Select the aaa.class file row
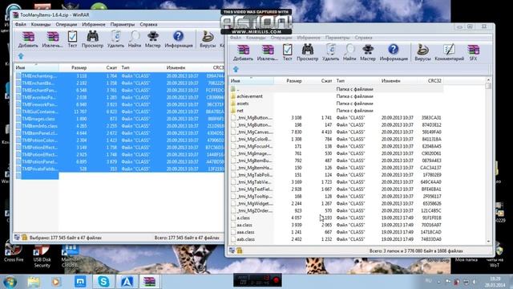513x289 pixels. tap(337, 232)
